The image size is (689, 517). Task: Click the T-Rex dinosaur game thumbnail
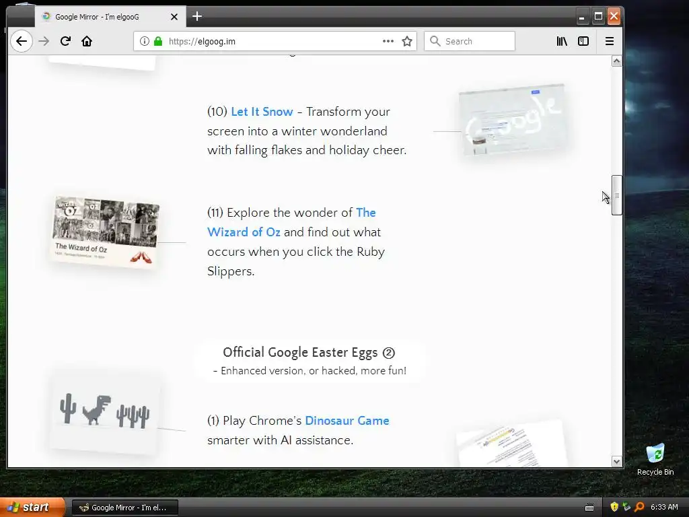[x=104, y=413]
